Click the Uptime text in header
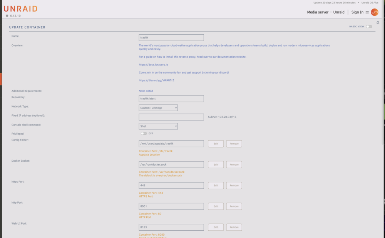The height and width of the screenshot is (238, 385). 335,3
